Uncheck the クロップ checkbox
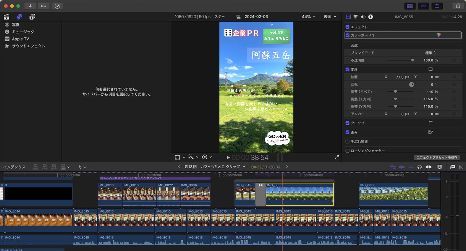 347,123
